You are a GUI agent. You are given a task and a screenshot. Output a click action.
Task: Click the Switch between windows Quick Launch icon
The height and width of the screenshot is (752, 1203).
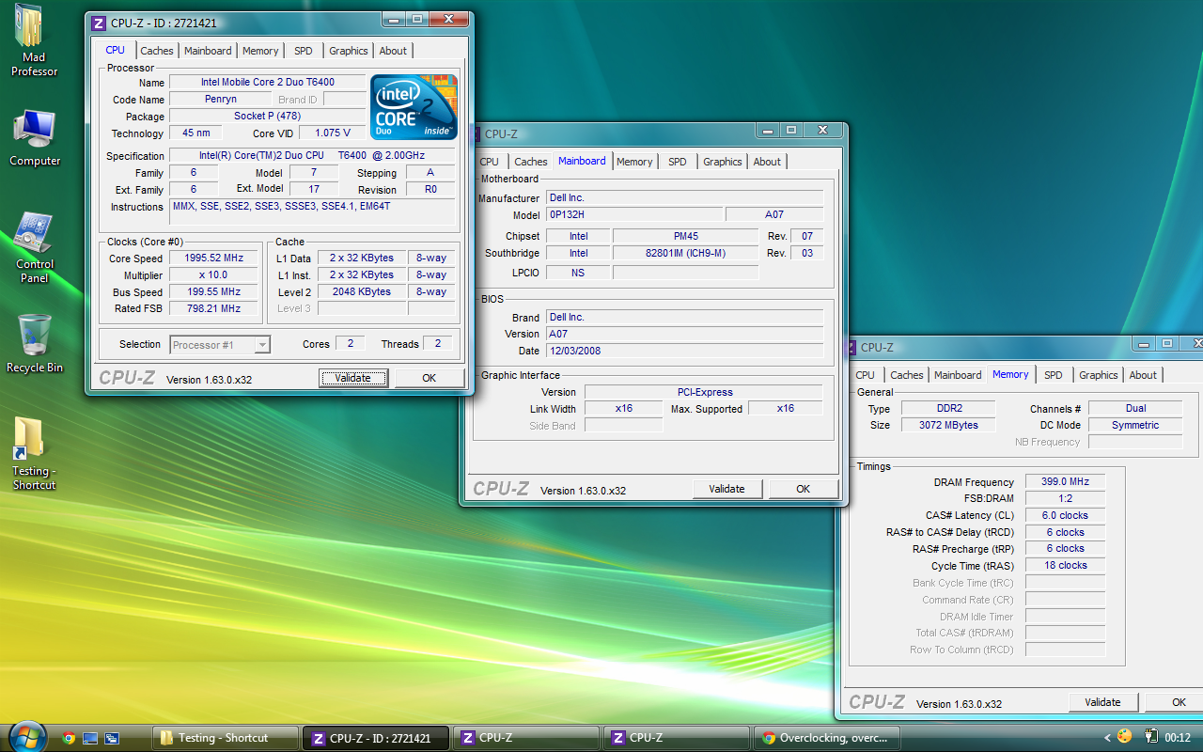click(112, 738)
